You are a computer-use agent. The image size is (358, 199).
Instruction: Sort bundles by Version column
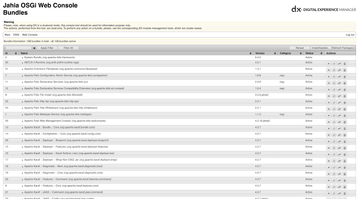tap(265, 53)
